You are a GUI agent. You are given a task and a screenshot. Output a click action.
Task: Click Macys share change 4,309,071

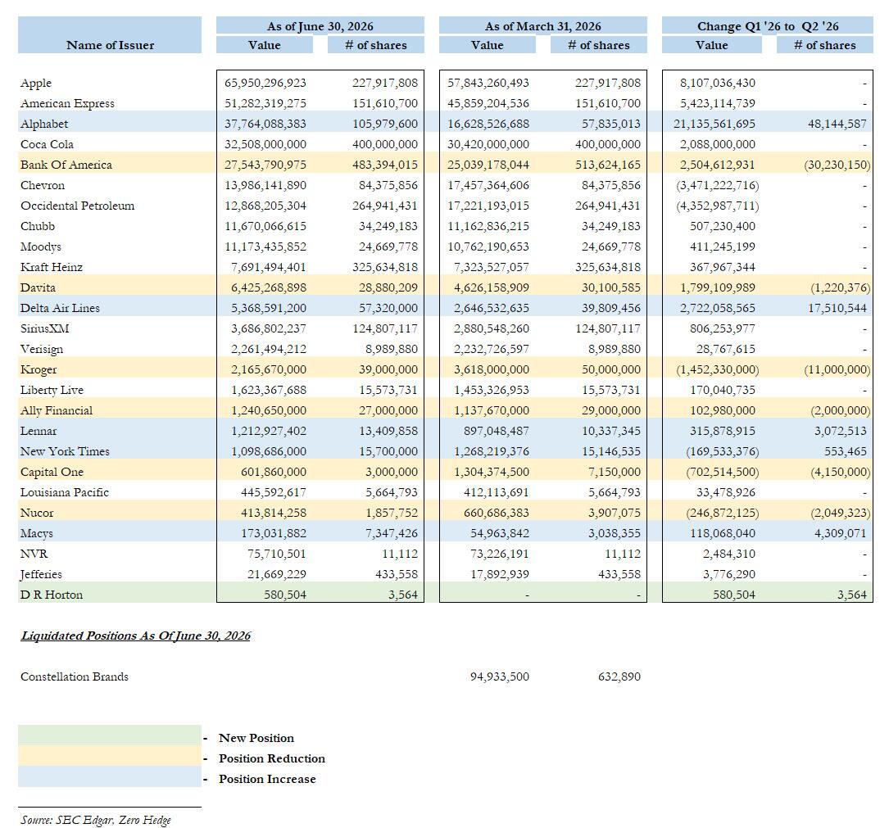click(x=840, y=533)
